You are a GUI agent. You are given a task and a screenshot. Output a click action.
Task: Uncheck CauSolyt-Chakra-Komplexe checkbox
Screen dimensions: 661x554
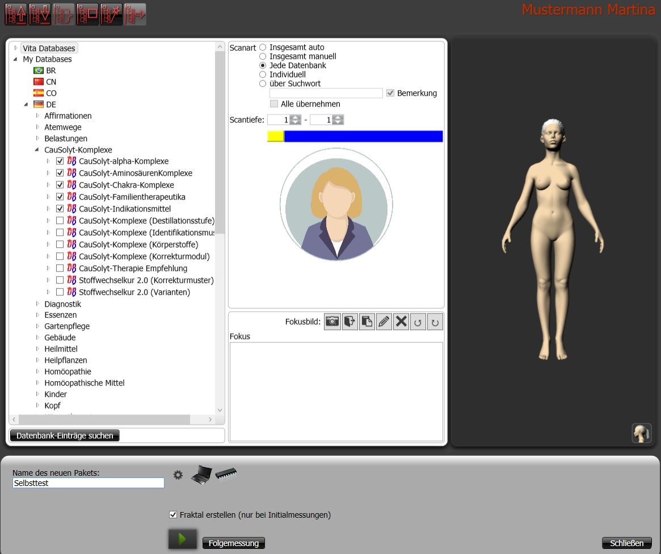coord(60,185)
